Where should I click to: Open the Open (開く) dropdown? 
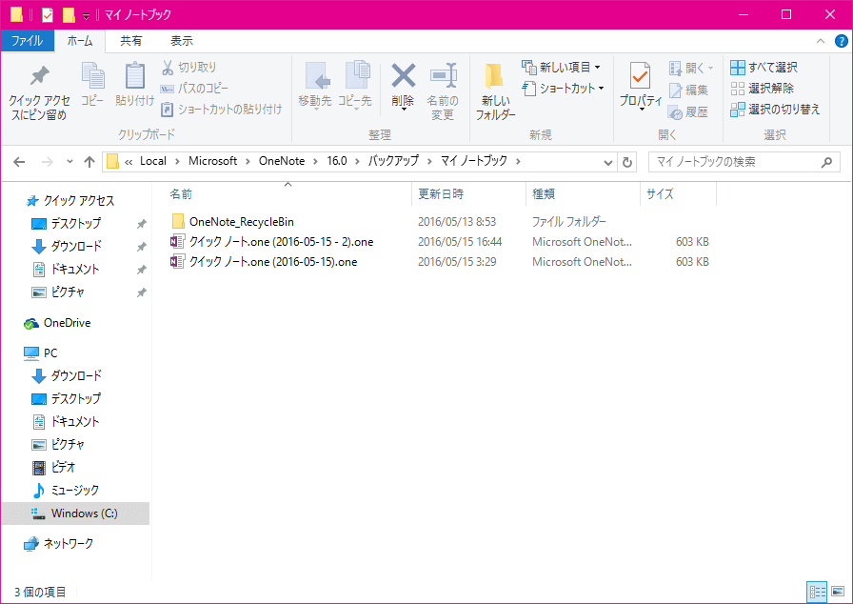pyautogui.click(x=691, y=68)
